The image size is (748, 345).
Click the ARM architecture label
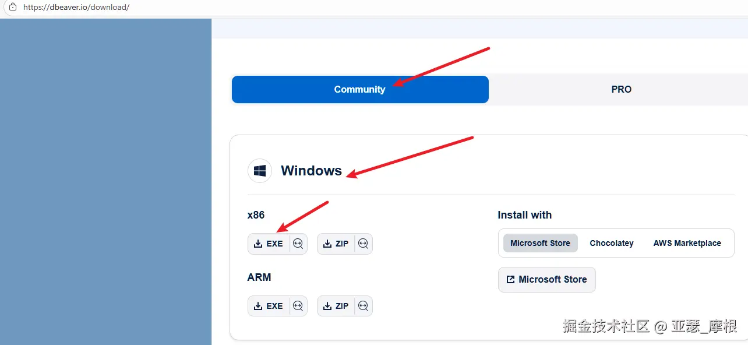(259, 277)
